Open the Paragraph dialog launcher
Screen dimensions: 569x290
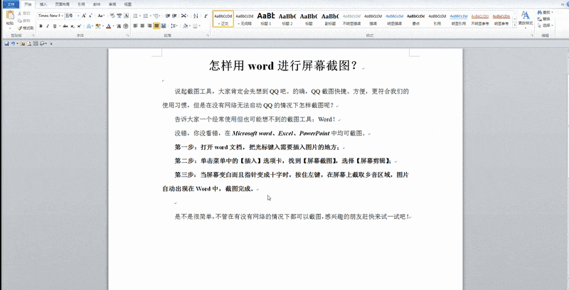(208, 36)
